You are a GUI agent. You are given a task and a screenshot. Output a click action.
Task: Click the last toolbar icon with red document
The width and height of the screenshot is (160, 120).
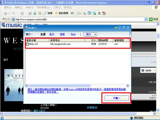click(104, 13)
